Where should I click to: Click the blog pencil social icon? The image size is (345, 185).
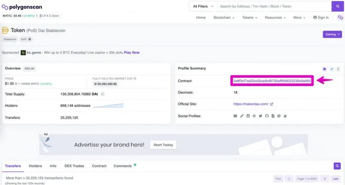coord(242,116)
